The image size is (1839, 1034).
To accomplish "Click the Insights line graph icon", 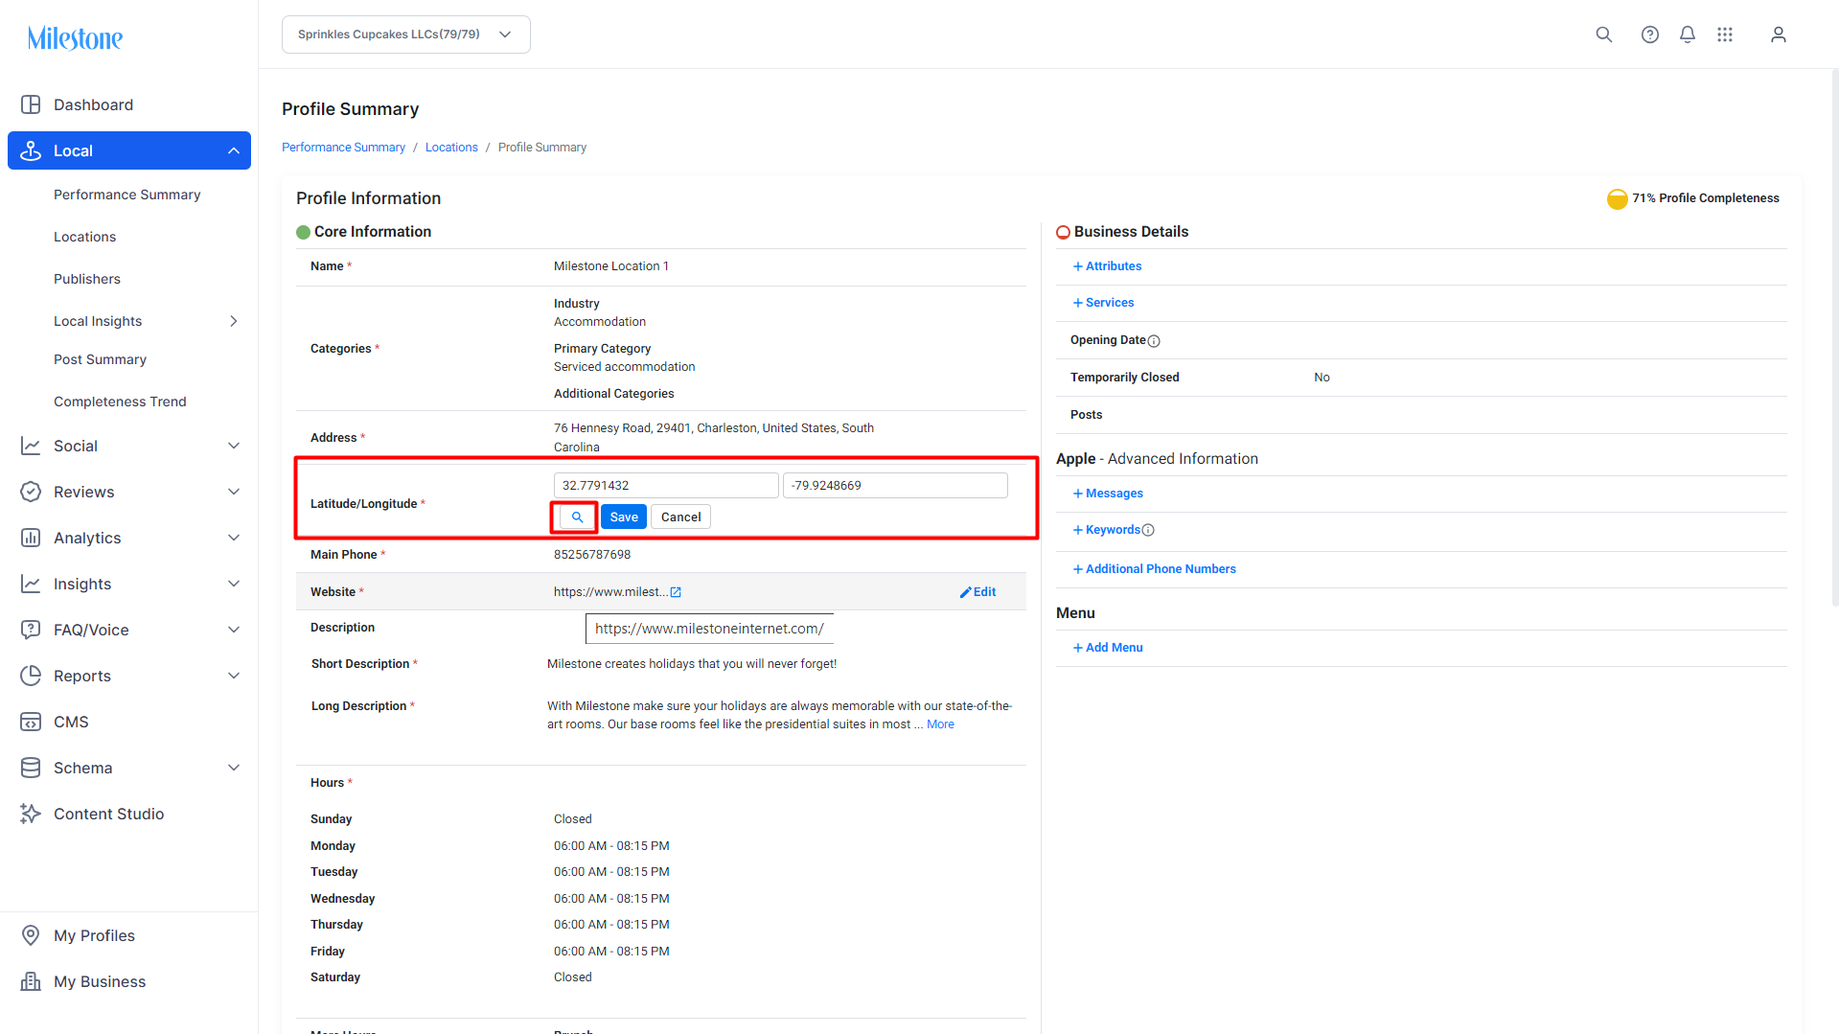I will [x=31, y=584].
